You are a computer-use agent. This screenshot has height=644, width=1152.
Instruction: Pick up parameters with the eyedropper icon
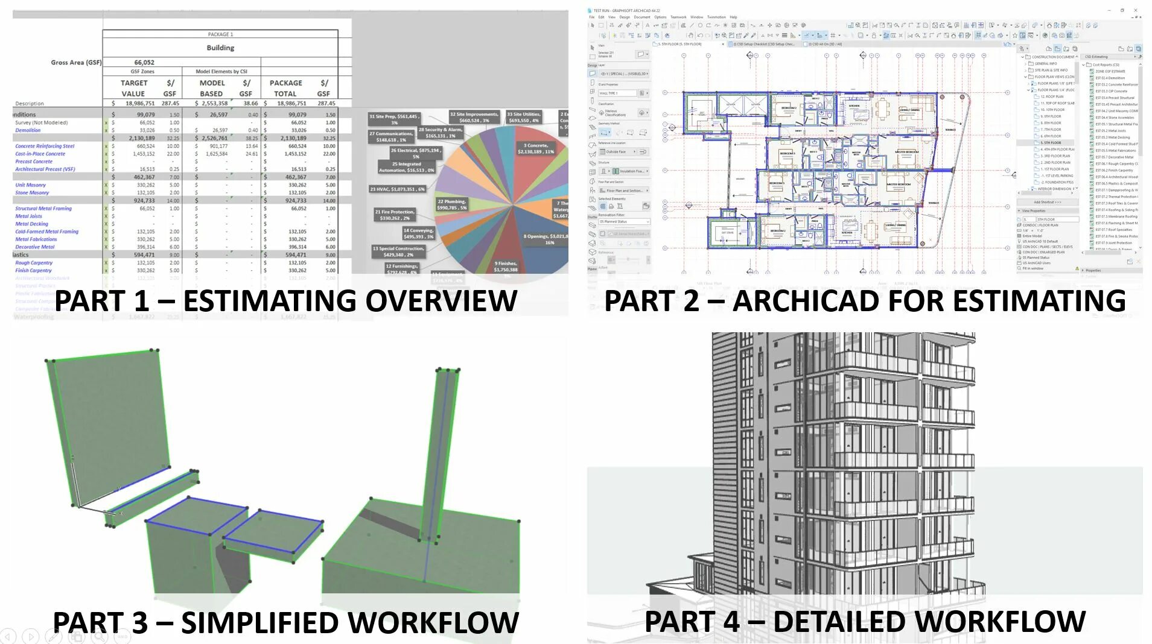click(746, 36)
